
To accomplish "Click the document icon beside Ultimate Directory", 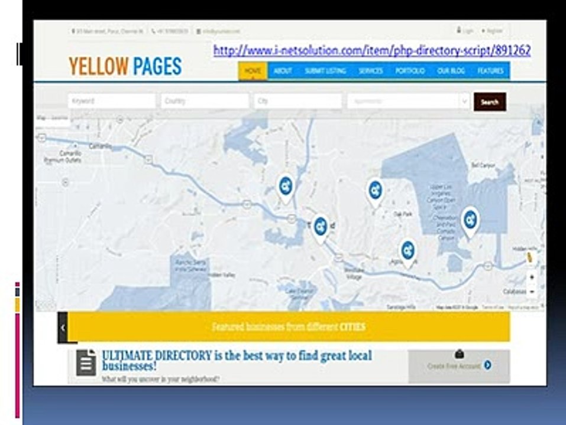I will [86, 362].
